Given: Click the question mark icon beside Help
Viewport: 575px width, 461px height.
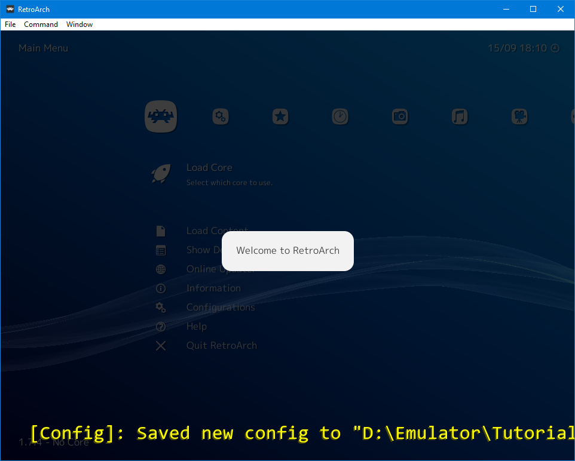Looking at the screenshot, I should click(x=161, y=327).
